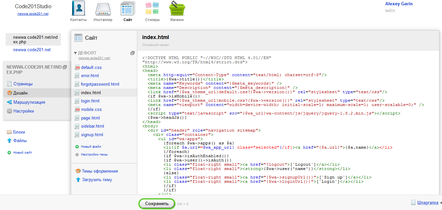Open the Installer app icon
This screenshot has height=210, width=442.
(x=103, y=9)
